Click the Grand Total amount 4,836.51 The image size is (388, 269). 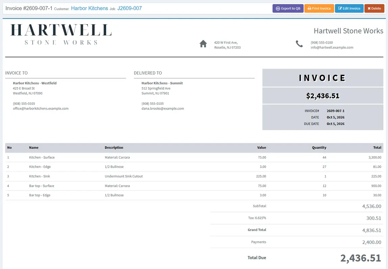(x=372, y=230)
